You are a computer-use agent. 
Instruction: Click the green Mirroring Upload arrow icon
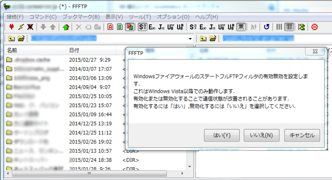click(x=66, y=27)
